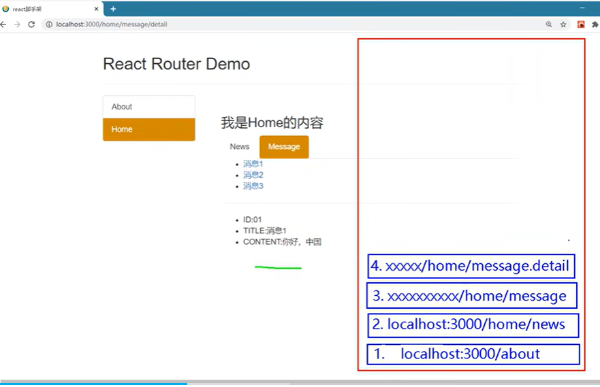Open message link 消息2
Image resolution: width=600 pixels, height=387 pixels.
[253, 175]
